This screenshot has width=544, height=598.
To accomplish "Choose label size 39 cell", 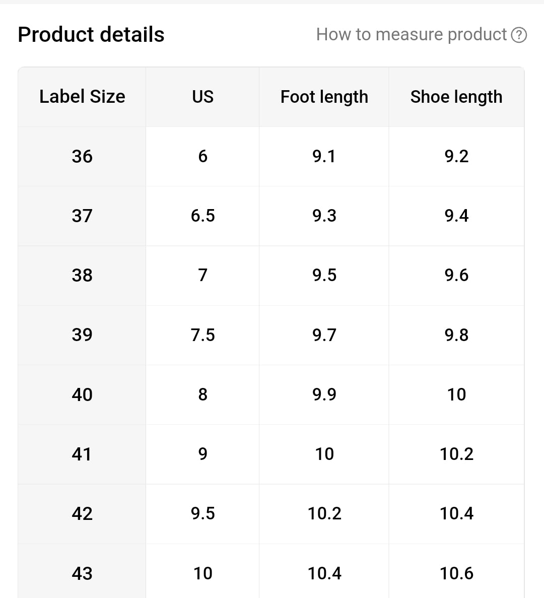I will click(x=82, y=335).
